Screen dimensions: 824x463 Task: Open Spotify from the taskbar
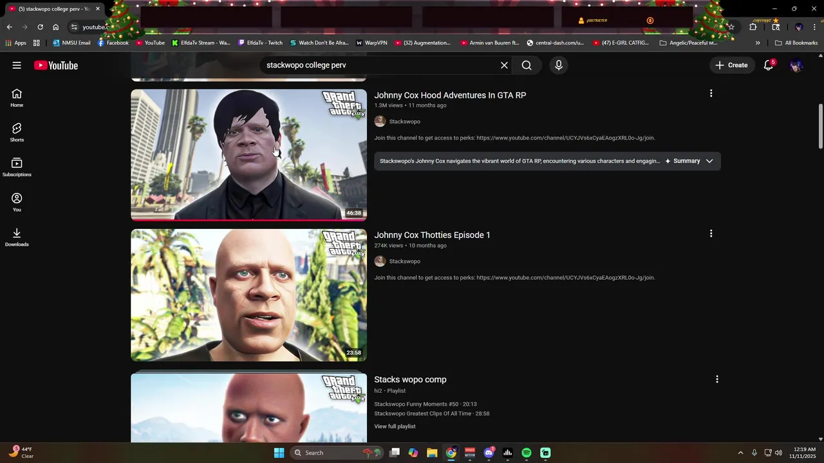tap(527, 453)
